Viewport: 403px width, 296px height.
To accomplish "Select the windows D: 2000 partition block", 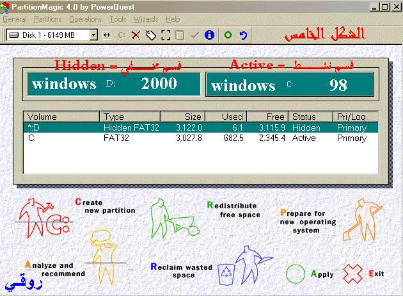I will pos(114,84).
